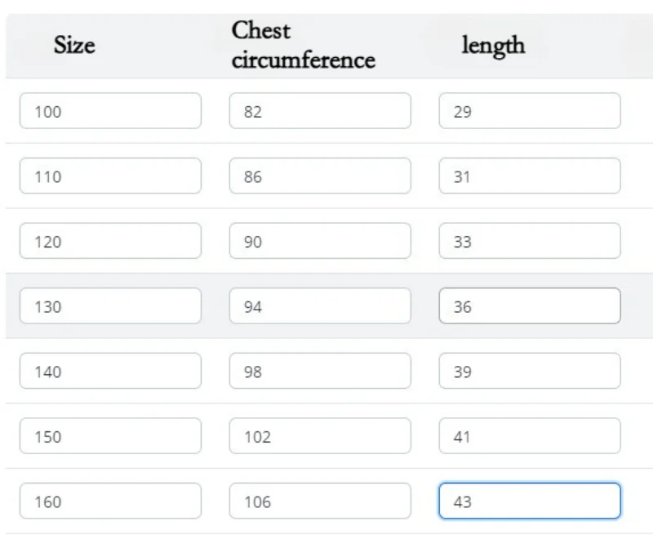The image size is (653, 535).
Task: Focus the Size field with value 150
Action: pos(110,436)
